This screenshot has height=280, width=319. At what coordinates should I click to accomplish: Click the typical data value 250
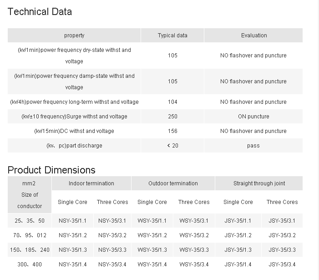[172, 117]
